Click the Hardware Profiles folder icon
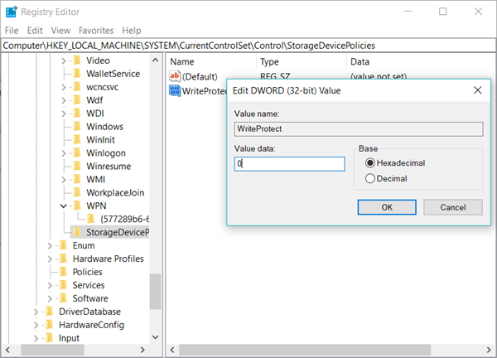Viewport: 497px width, 358px height. tap(63, 259)
